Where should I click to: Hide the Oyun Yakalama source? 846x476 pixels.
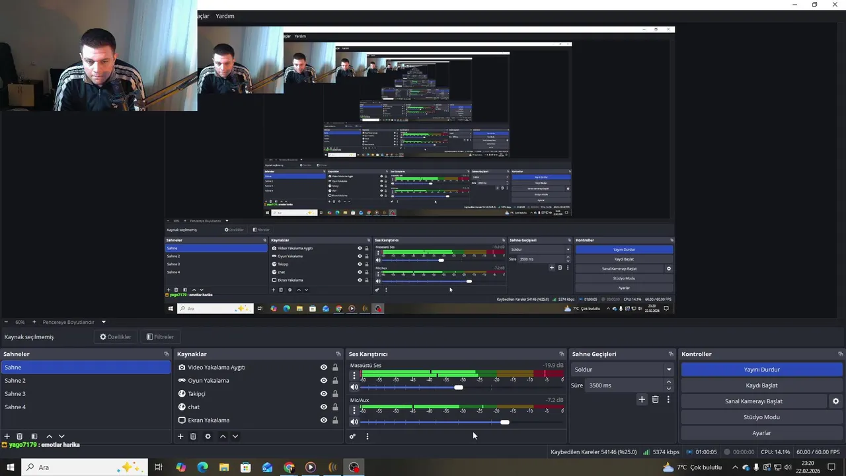click(324, 381)
